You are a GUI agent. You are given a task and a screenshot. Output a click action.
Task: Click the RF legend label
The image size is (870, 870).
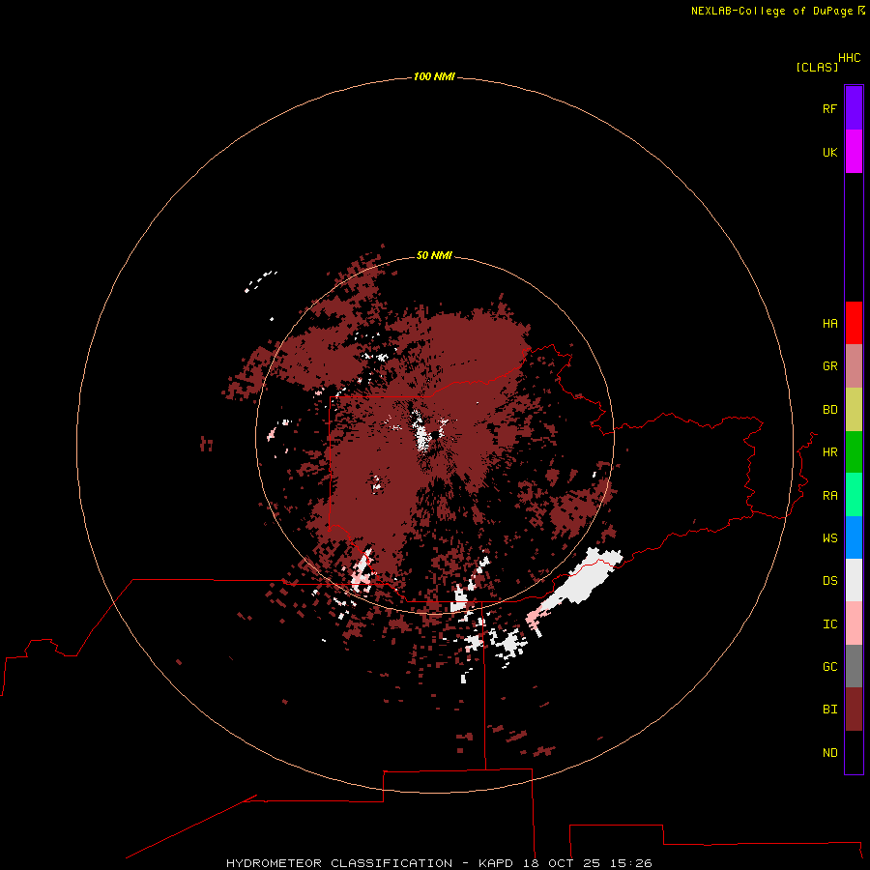tap(829, 108)
